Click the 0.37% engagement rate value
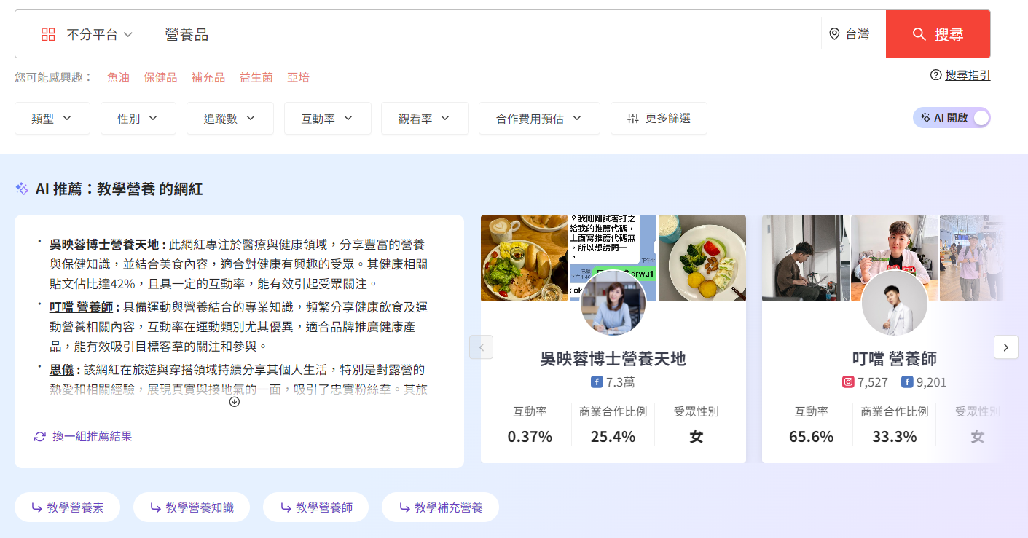Screen dimensions: 1028x538 click(530, 437)
